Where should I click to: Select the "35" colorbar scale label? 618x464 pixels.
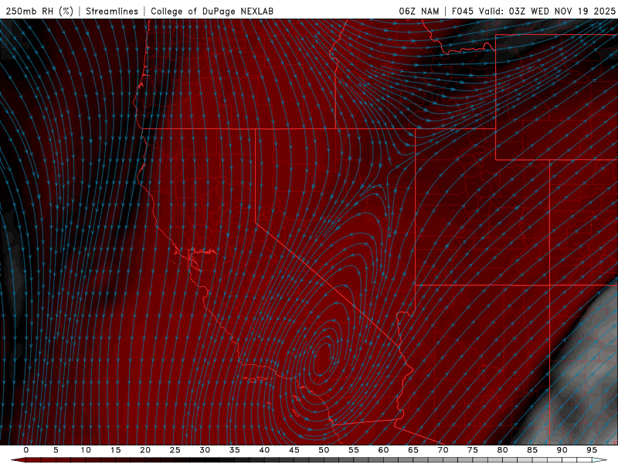235,450
